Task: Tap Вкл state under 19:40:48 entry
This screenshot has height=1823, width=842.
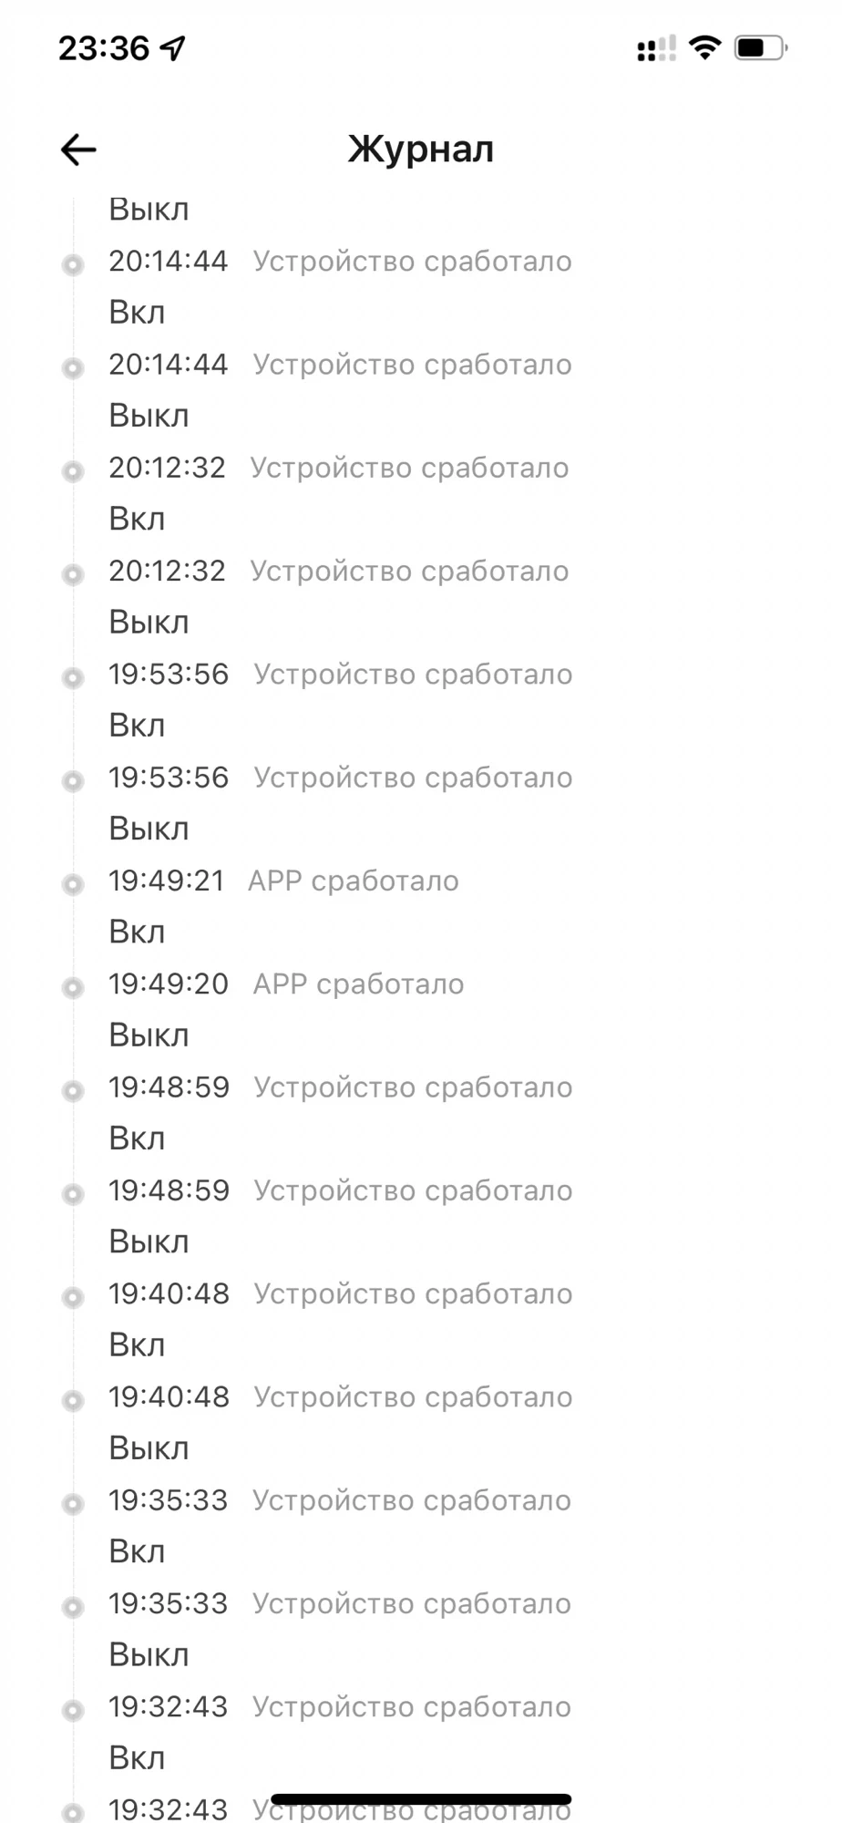Action: tap(137, 1344)
